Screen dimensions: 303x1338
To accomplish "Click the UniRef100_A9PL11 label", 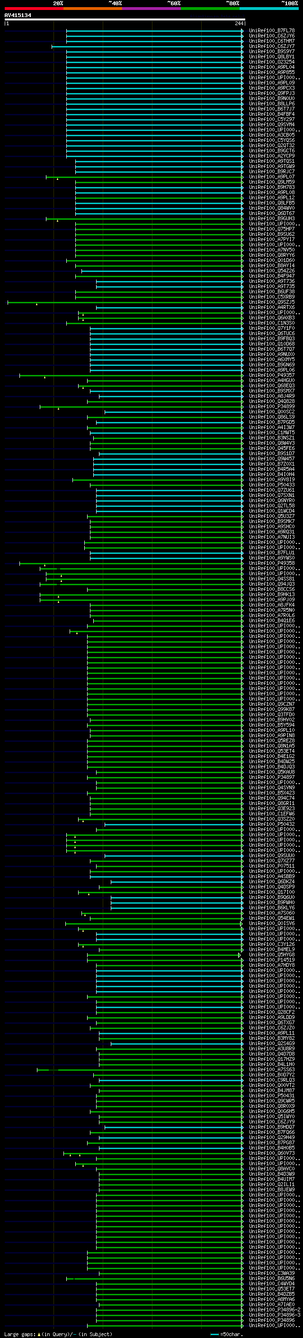I will [272, 1033].
